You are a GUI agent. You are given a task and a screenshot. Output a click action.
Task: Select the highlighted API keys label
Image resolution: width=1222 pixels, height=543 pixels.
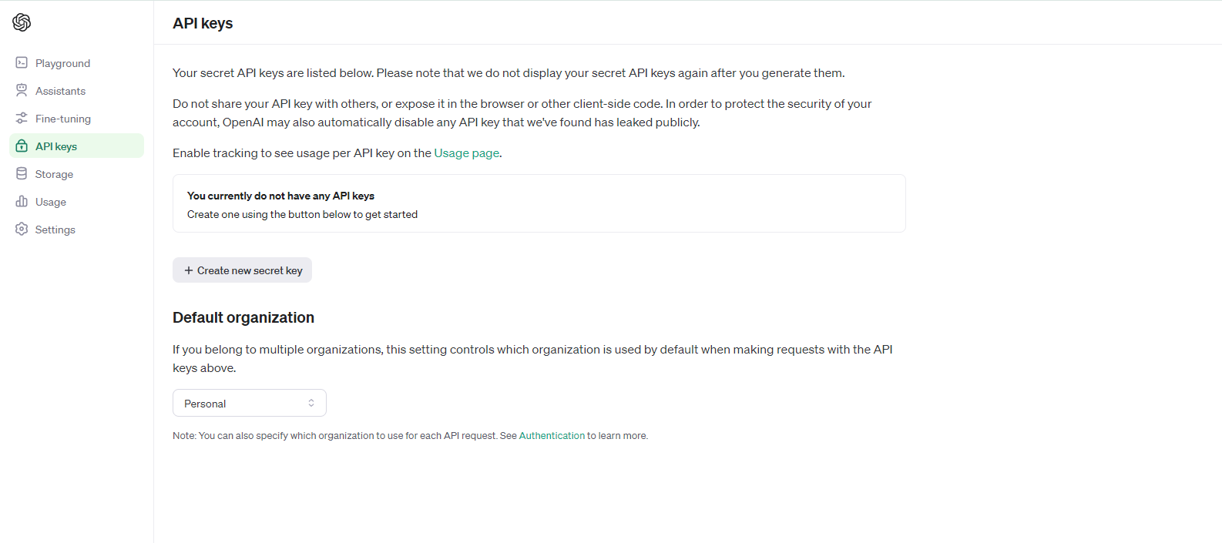pos(56,146)
